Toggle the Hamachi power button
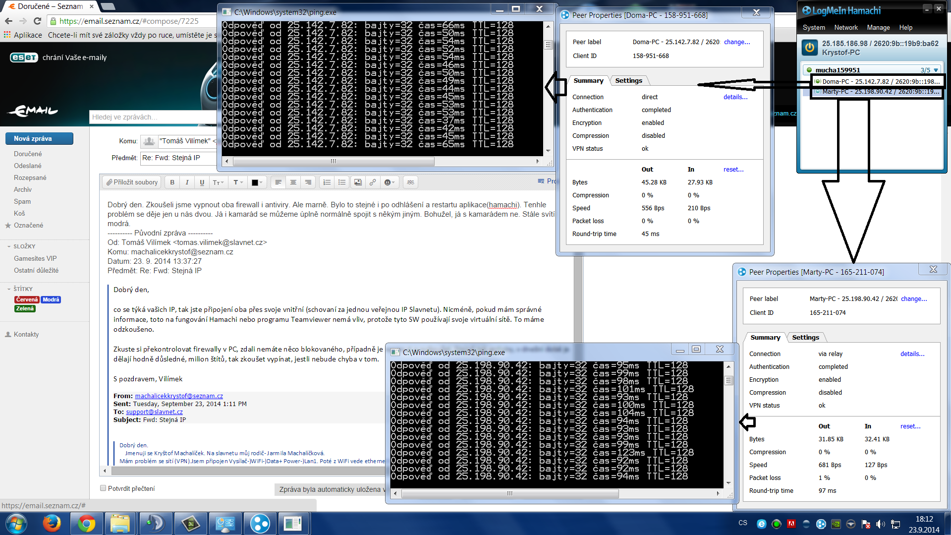This screenshot has width=951, height=535. (x=810, y=48)
